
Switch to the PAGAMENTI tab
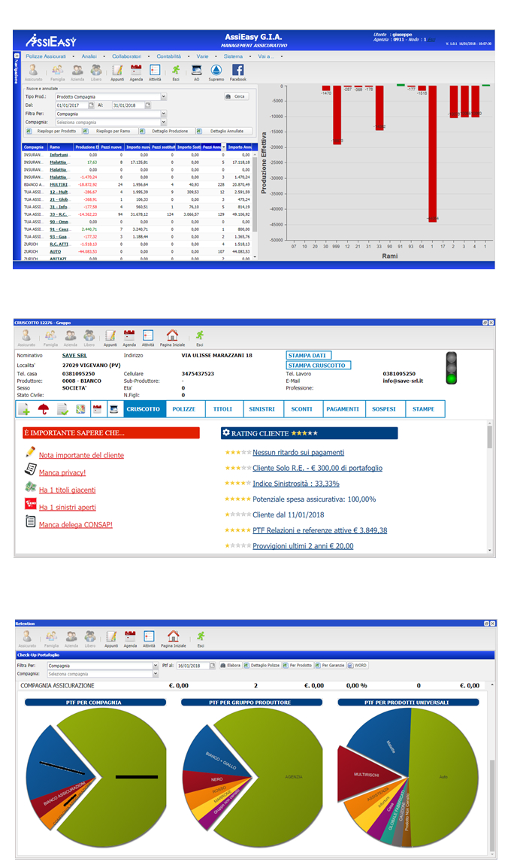coord(343,408)
